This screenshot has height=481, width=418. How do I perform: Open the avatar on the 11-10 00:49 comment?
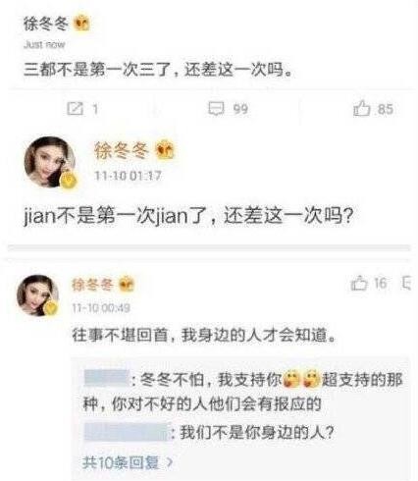38,295
